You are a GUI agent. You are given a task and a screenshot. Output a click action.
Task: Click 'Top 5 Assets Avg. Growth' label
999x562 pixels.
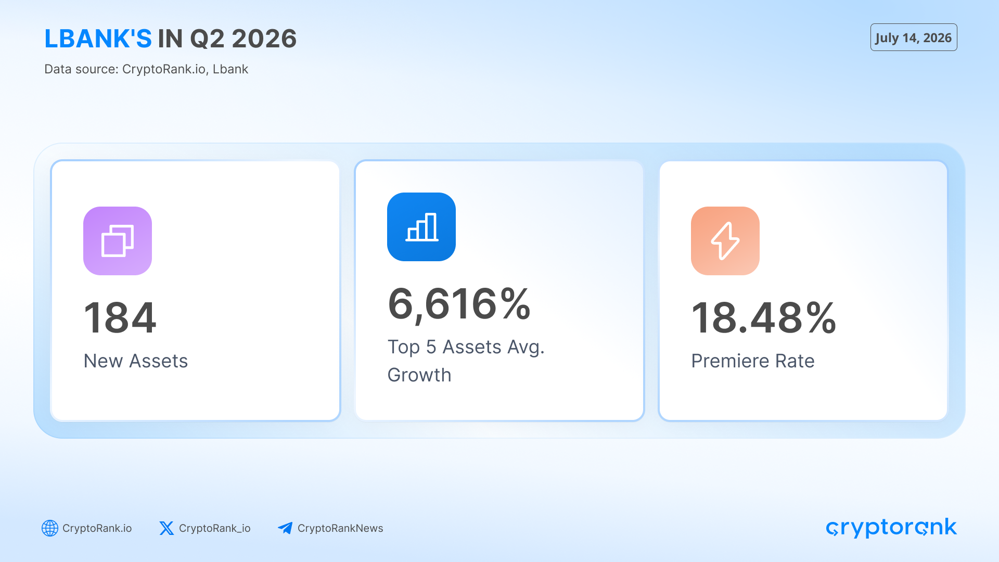[x=466, y=361]
